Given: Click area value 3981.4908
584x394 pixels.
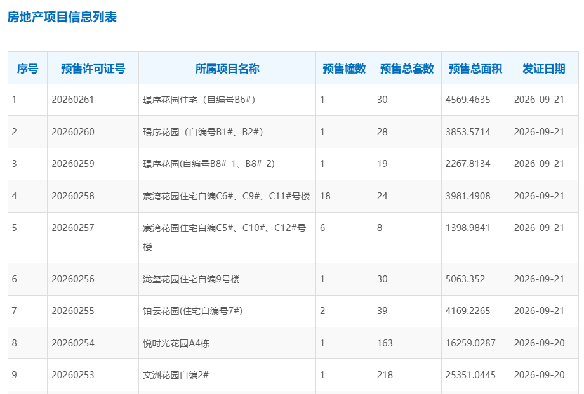Looking at the screenshot, I should click(468, 196).
